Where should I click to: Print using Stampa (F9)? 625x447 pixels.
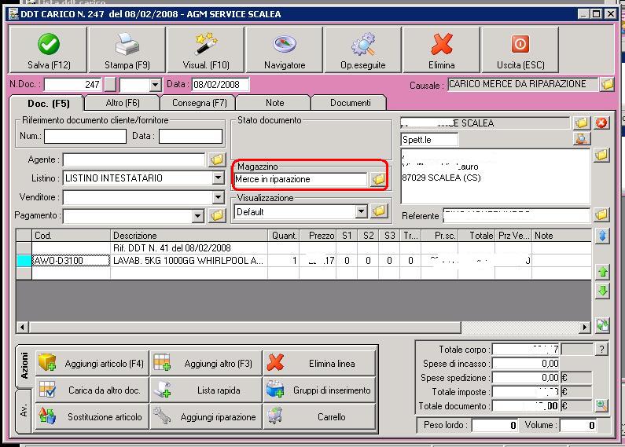click(127, 50)
